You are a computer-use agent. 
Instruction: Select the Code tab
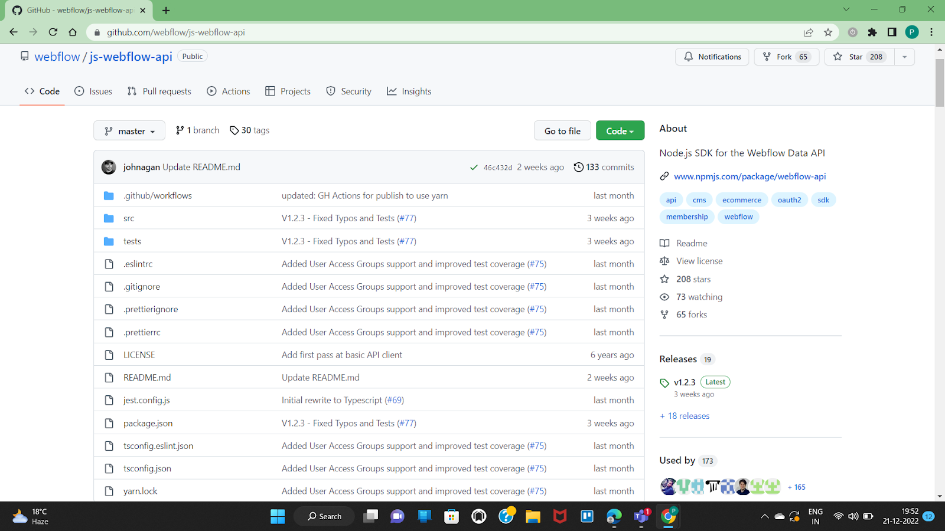coord(42,91)
